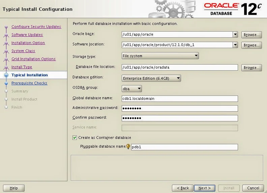Go to the Configure Security Updates step
This screenshot has height=193, width=267.
[x=36, y=27]
